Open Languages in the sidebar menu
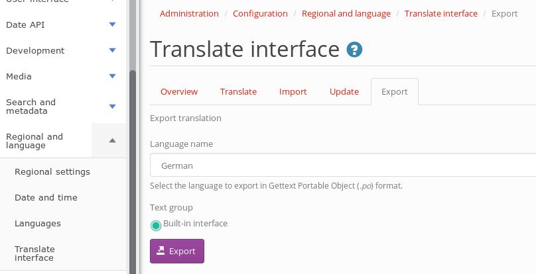The height and width of the screenshot is (274, 536). (x=38, y=224)
